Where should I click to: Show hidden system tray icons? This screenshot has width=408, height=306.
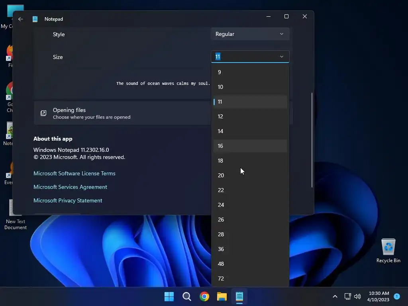pyautogui.click(x=335, y=296)
